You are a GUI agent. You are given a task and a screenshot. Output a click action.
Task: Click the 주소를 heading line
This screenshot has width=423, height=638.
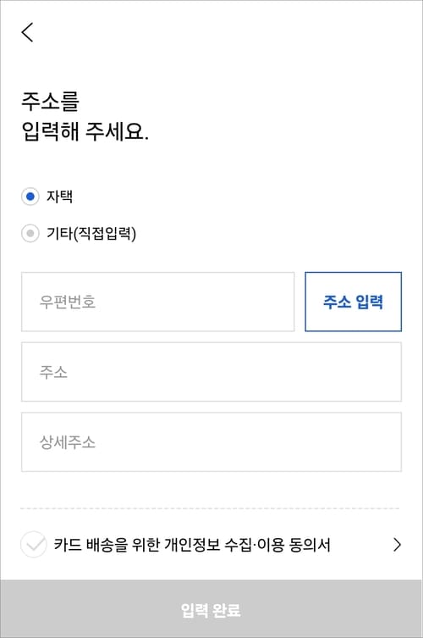pos(51,102)
